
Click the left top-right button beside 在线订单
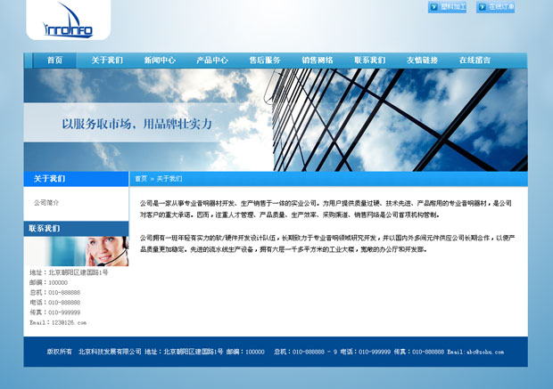pyautogui.click(x=447, y=7)
